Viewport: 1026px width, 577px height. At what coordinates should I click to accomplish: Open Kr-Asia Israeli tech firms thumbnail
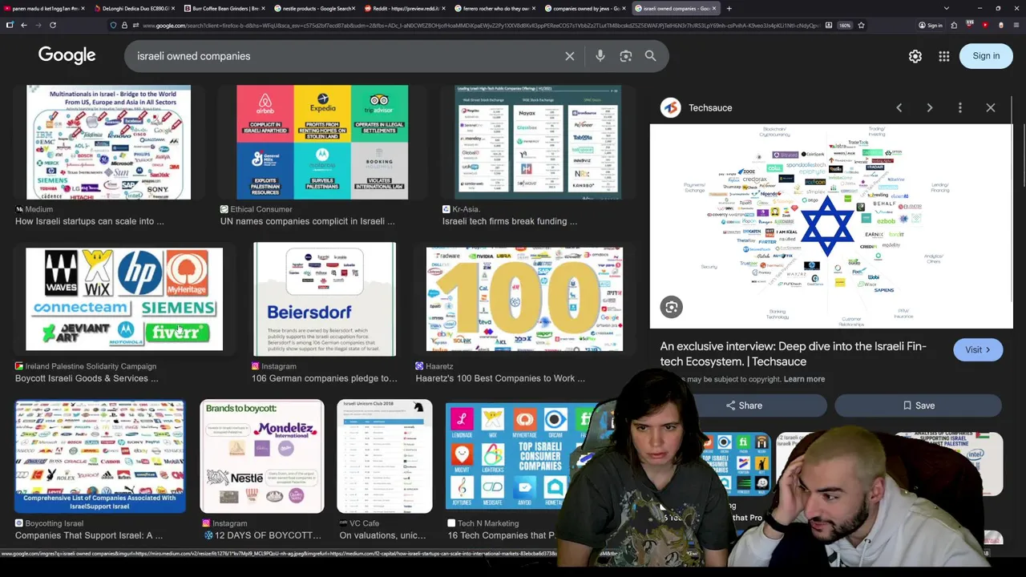(538, 142)
